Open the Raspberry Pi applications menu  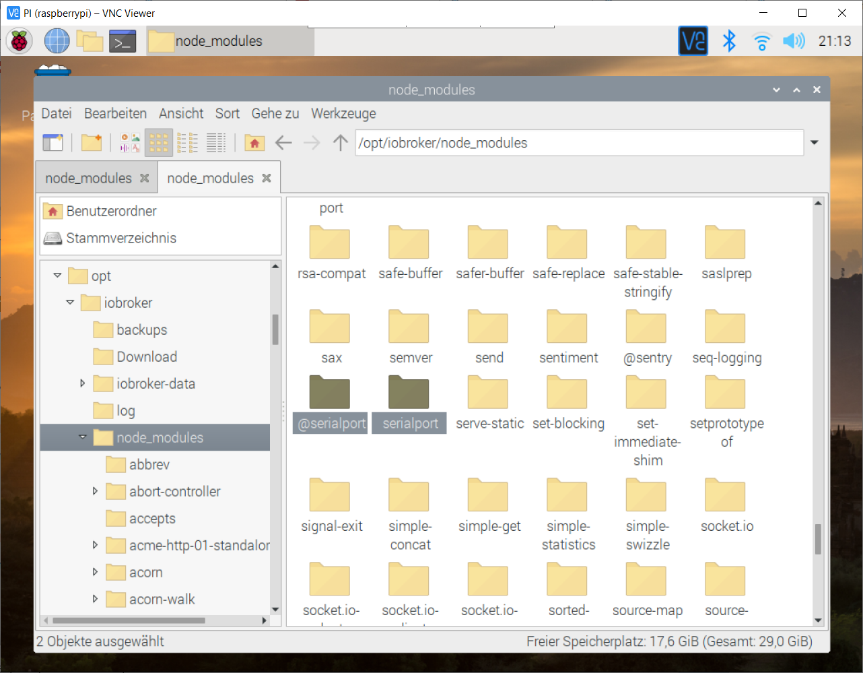click(x=20, y=41)
